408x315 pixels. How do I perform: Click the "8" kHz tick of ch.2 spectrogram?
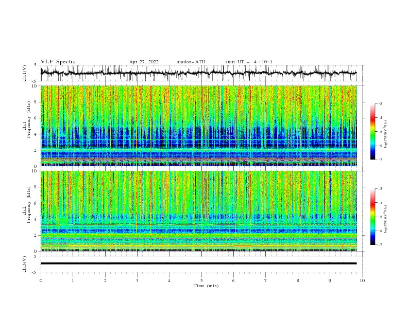point(36,187)
